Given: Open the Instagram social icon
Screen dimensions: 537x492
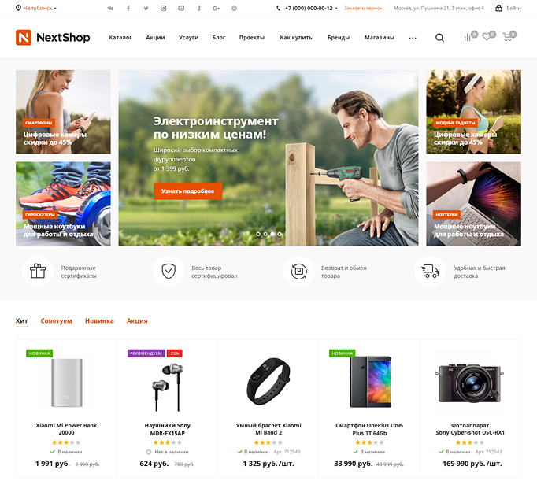Looking at the screenshot, I should (163, 8).
